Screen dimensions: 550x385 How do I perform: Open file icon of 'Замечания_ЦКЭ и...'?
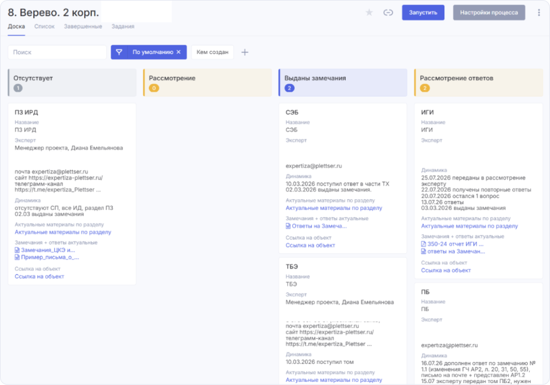click(x=17, y=250)
